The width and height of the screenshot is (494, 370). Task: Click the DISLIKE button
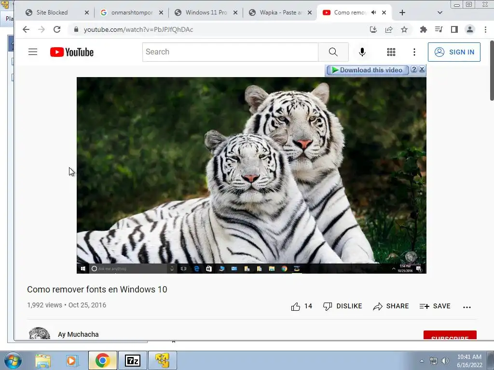343,306
